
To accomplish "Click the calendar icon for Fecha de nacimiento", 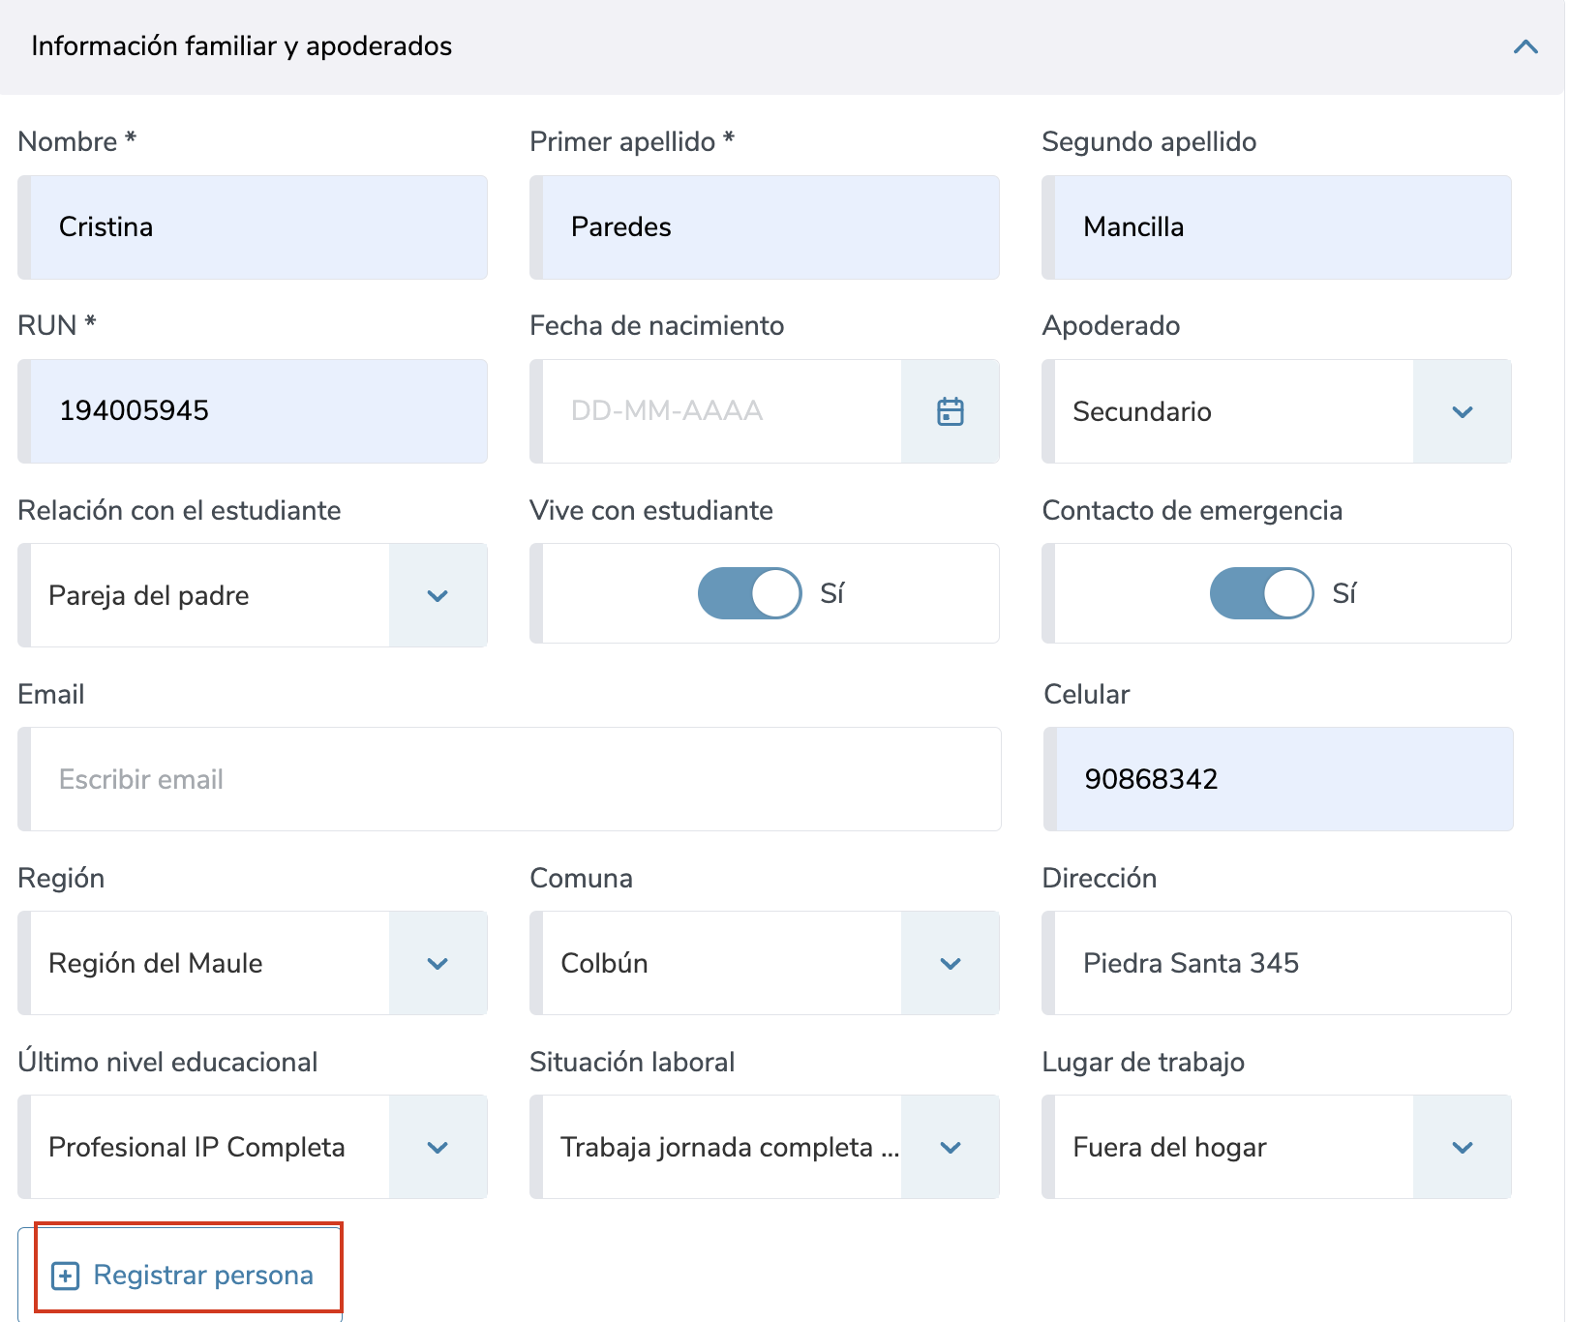I will pyautogui.click(x=950, y=411).
